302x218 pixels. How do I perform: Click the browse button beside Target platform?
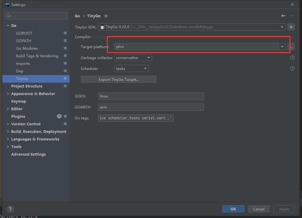tap(291, 47)
